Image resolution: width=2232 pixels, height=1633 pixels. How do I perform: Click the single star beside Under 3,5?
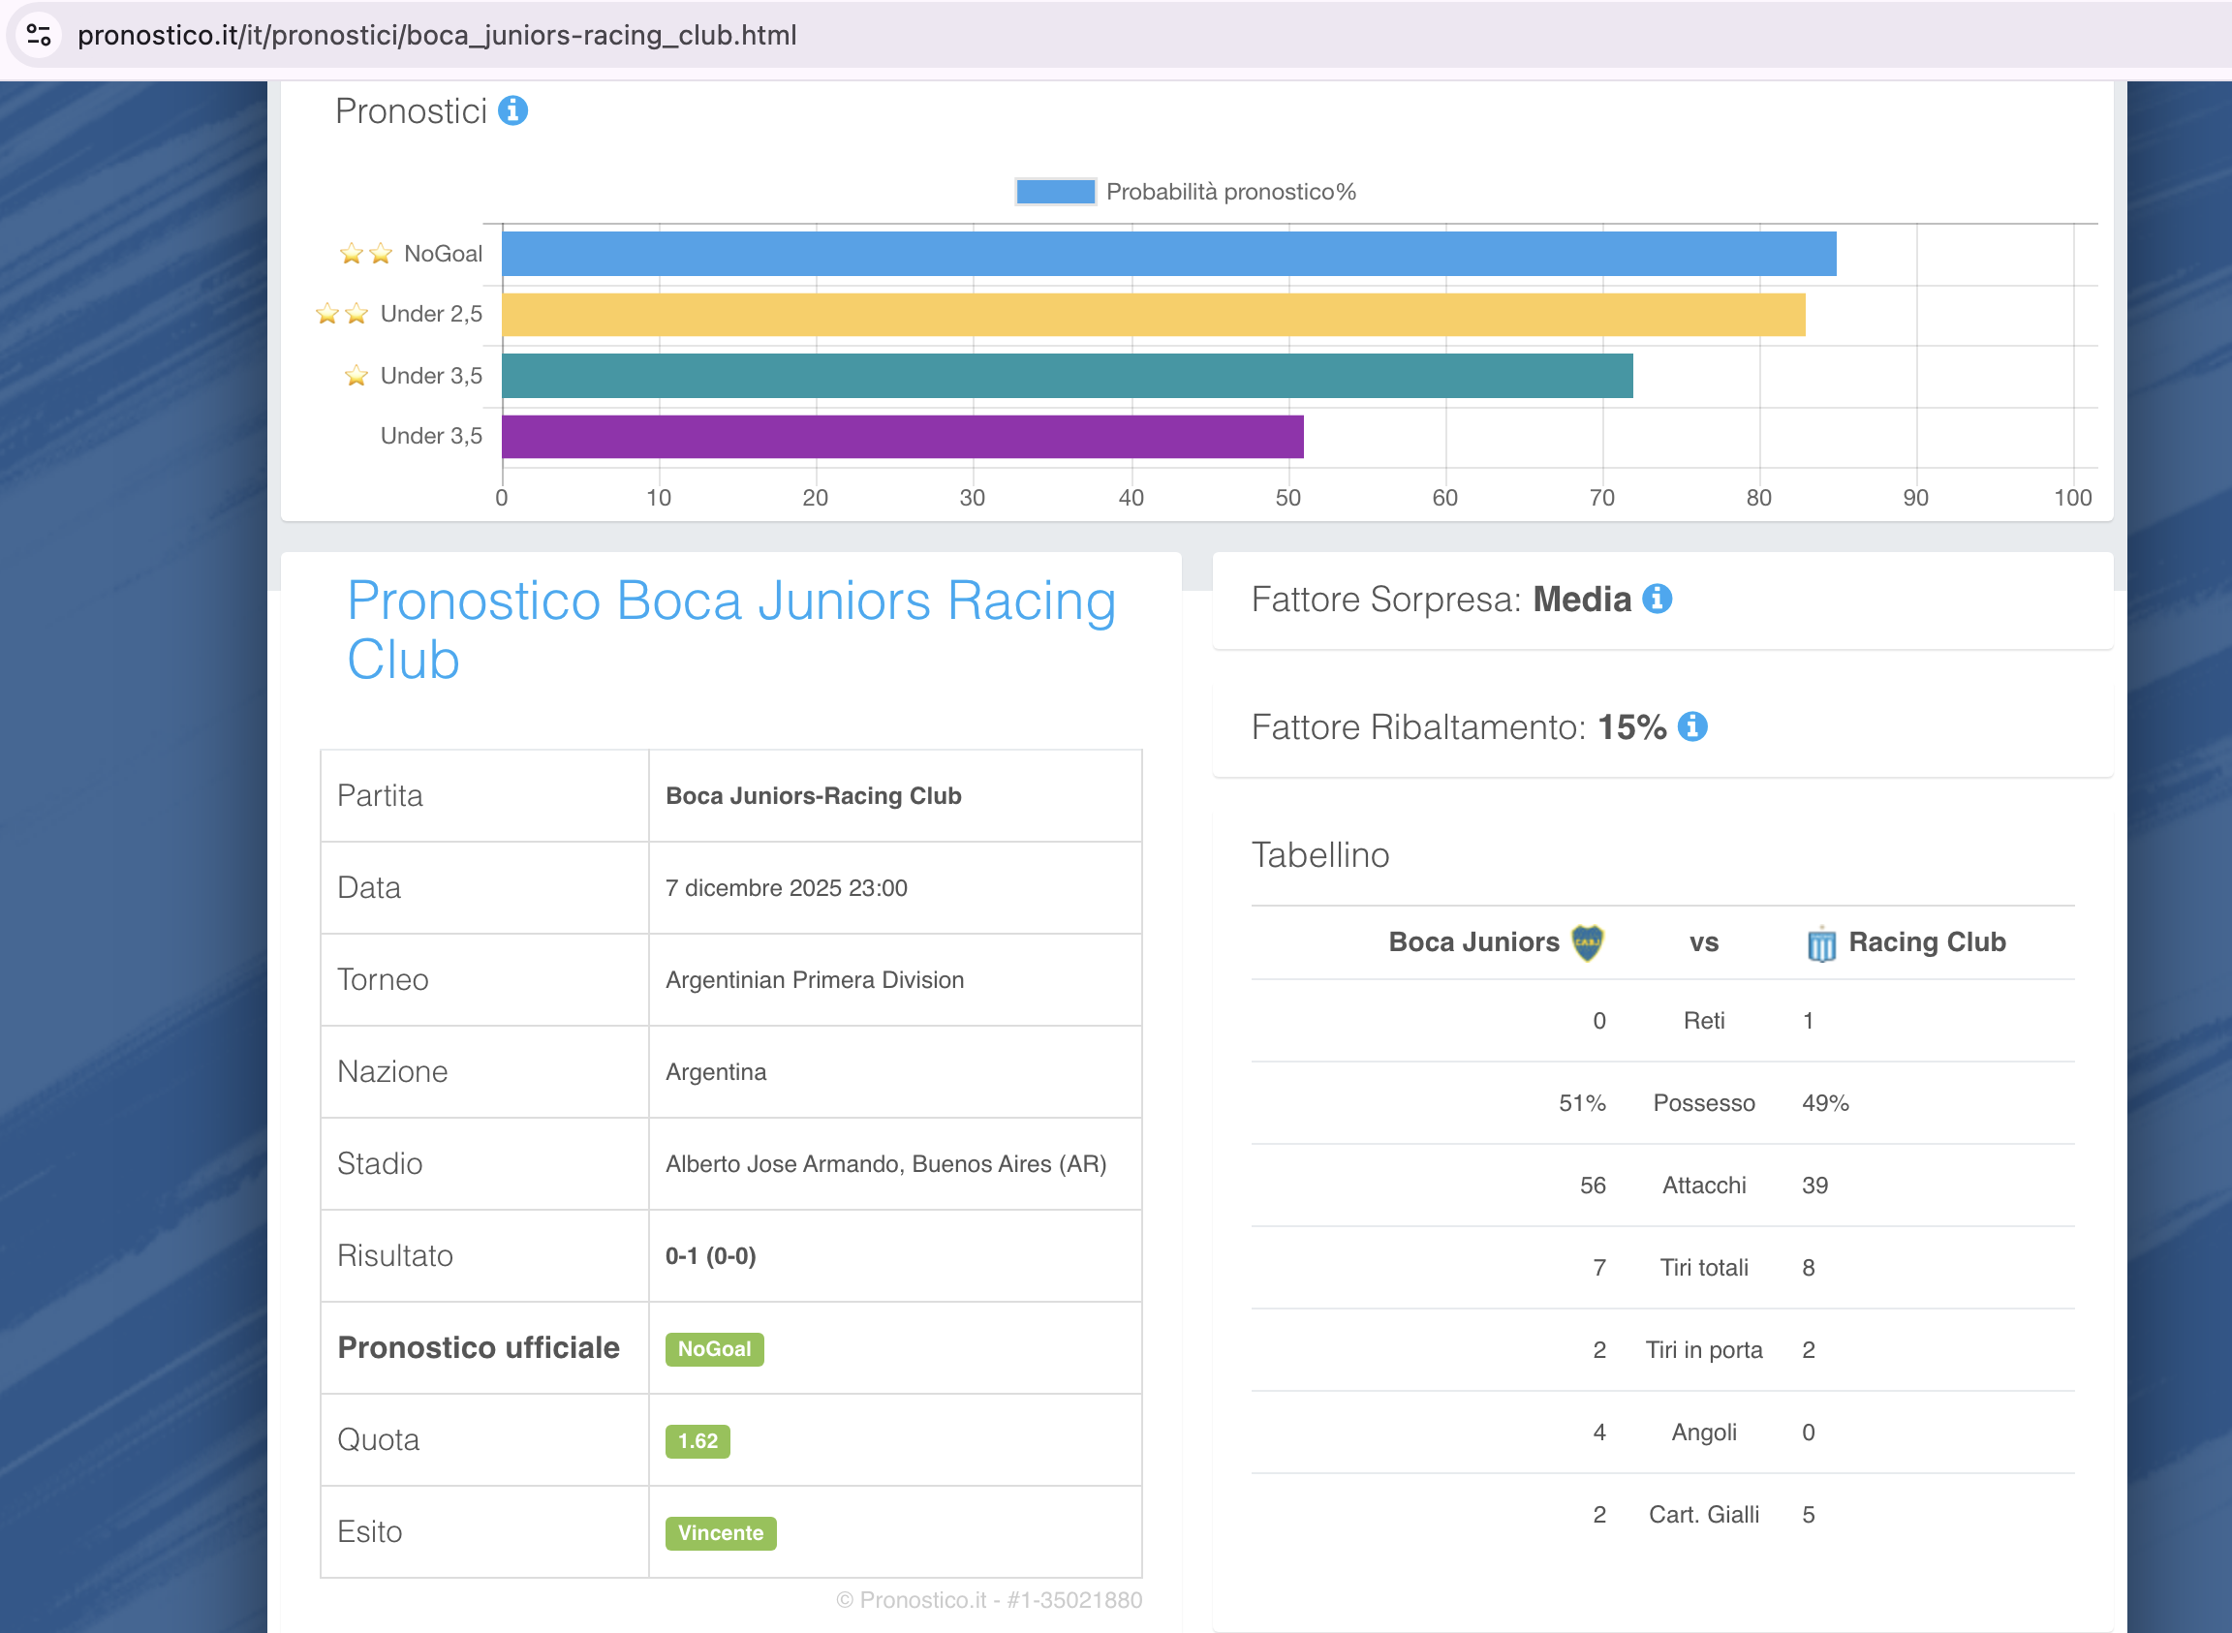(x=356, y=376)
